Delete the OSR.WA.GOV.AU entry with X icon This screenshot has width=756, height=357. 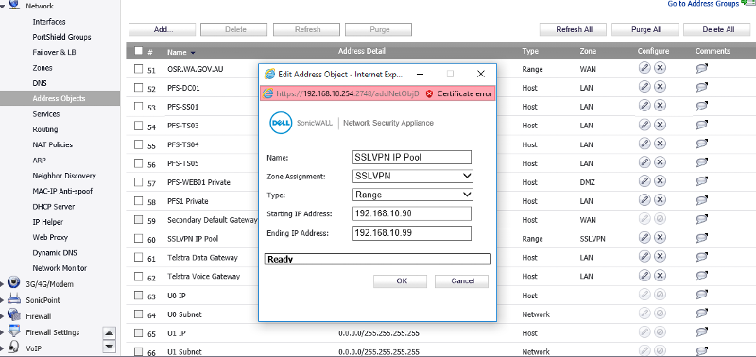(660, 68)
